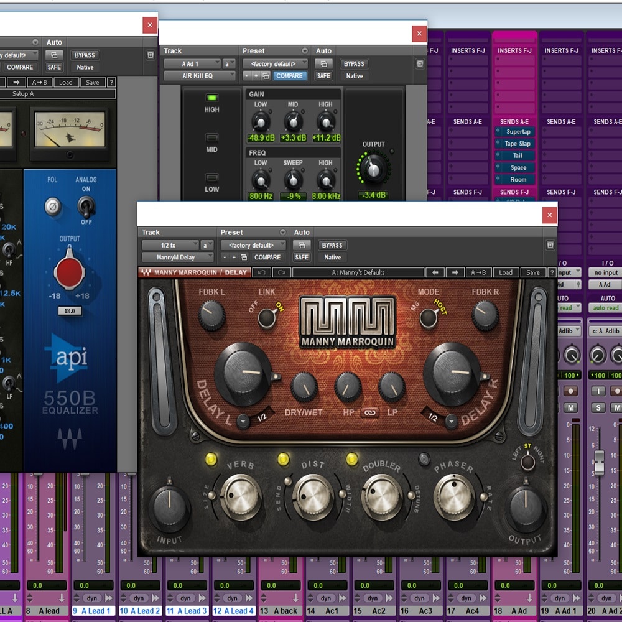Click COMPARE in the AIR Kill EQ window

point(289,76)
